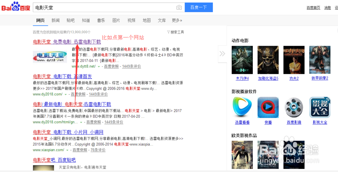Click www.xiaopian.com/ green URL text
This screenshot has height=172, width=338.
(x=48, y=150)
